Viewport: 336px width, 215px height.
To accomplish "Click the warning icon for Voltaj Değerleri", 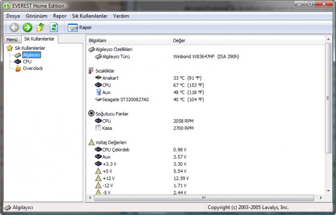I will pos(92,142).
